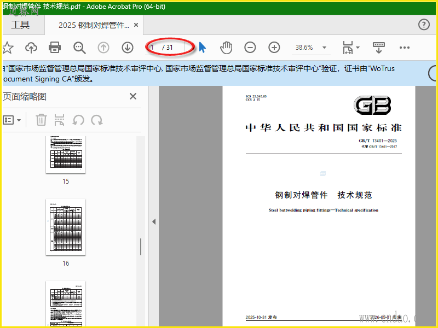The image size is (438, 328).
Task: Delete selected page with trash icon
Action: tap(41, 120)
